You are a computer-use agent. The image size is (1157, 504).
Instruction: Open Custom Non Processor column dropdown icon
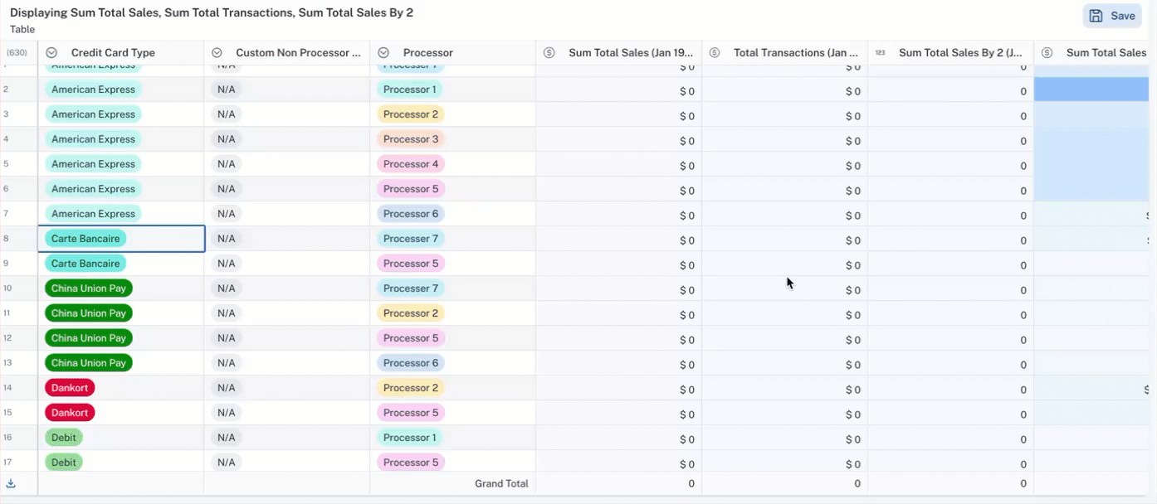click(x=217, y=53)
